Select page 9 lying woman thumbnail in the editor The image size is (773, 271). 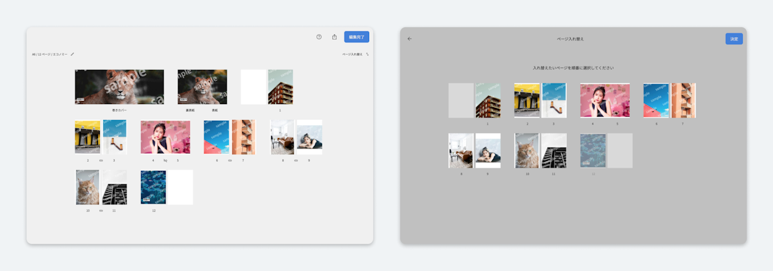click(309, 137)
